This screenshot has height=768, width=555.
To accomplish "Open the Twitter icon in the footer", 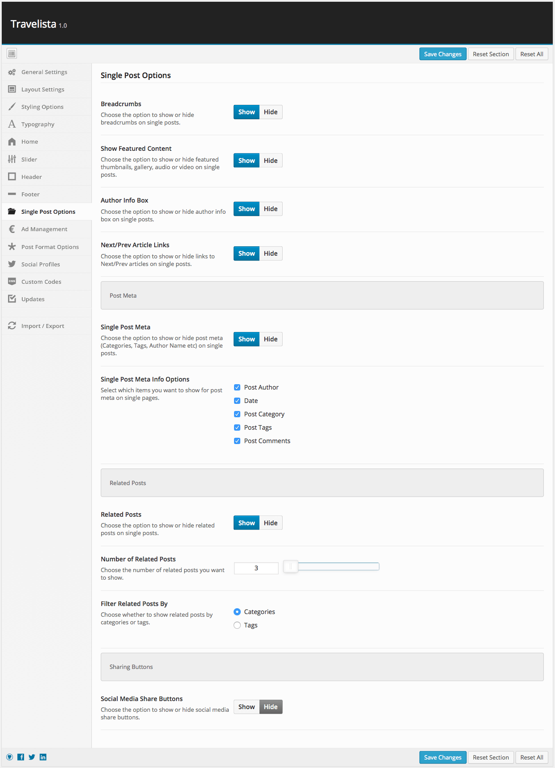I will (x=32, y=757).
